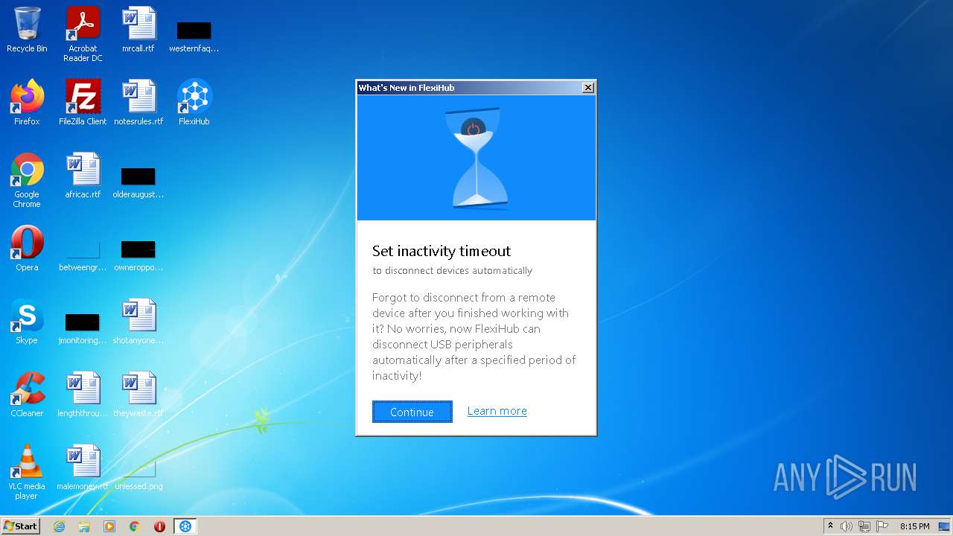Click the Show desktop button
Image resolution: width=953 pixels, height=536 pixels.
[945, 526]
